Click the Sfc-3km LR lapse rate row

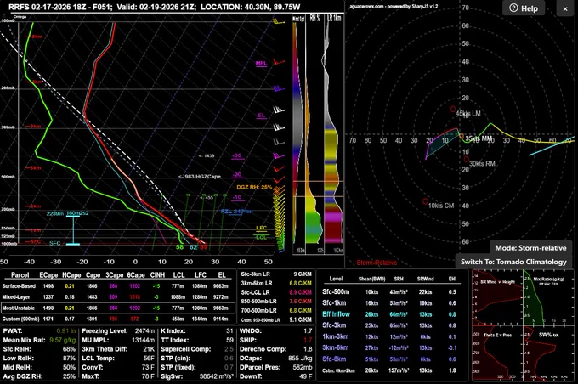pyautogui.click(x=276, y=274)
